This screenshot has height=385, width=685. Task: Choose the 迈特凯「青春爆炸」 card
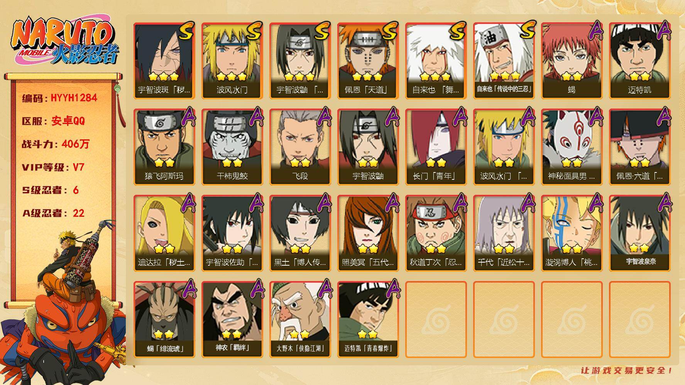pyautogui.click(x=368, y=320)
